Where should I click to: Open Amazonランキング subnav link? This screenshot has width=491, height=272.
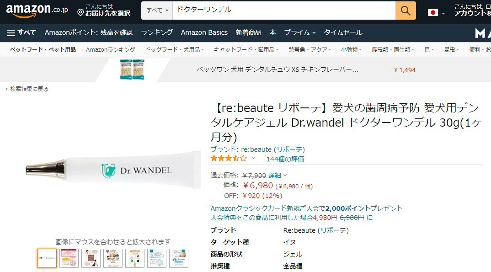pos(111,49)
